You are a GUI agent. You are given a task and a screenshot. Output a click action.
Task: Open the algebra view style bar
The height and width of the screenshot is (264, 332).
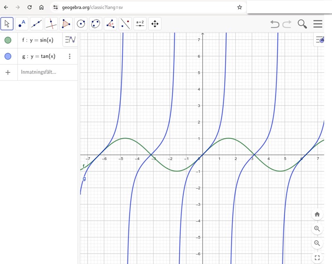(70, 40)
